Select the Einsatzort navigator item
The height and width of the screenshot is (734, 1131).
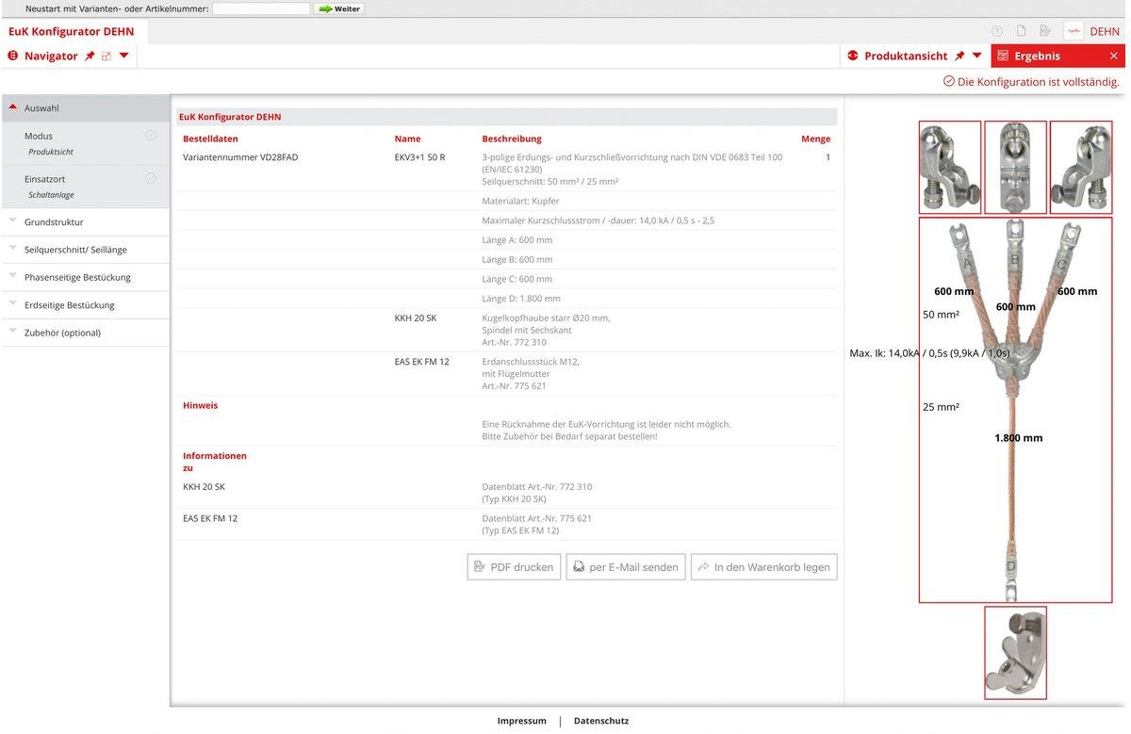click(x=85, y=187)
